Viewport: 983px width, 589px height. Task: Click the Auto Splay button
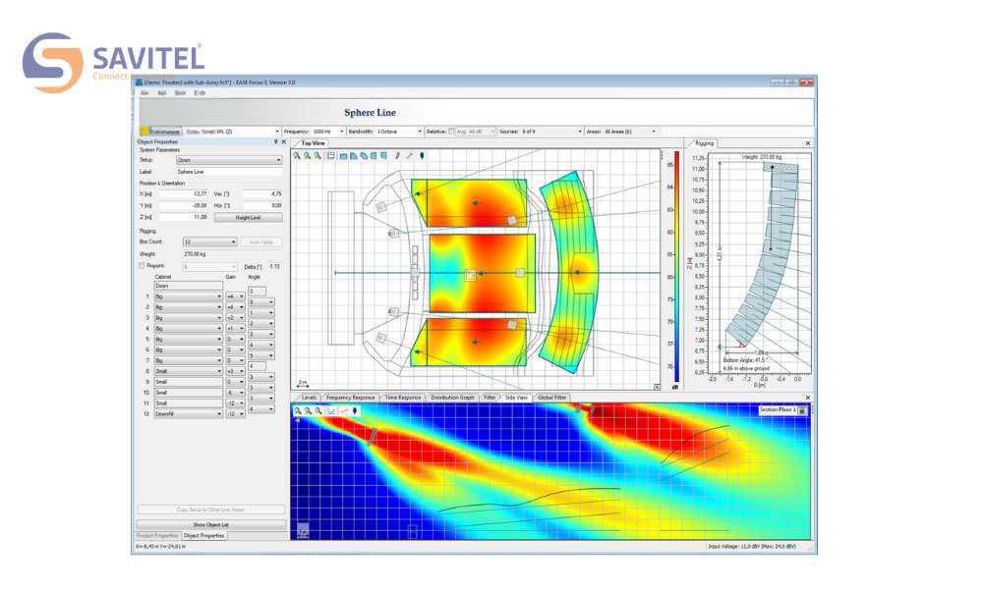coord(261,241)
